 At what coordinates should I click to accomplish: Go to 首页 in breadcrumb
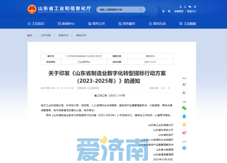coord(30,35)
